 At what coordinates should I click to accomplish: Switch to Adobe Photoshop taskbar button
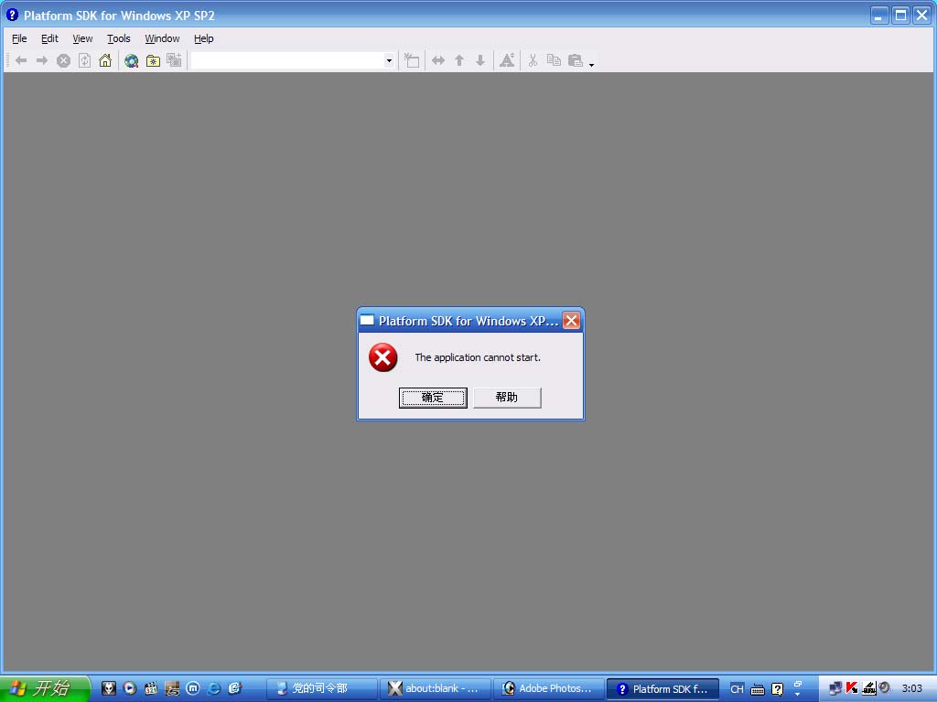(x=549, y=688)
